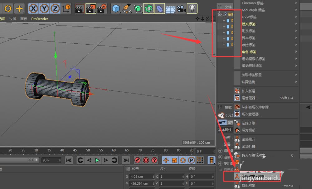Viewport: 312px width, 189px height.
Task: Click the keyframe selection question-mark button
Action: 154,160
